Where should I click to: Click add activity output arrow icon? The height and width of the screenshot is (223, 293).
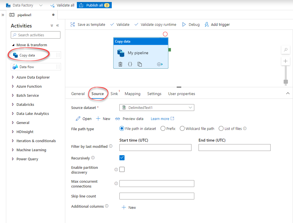coord(160,64)
